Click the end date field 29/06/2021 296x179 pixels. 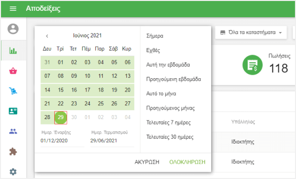pyautogui.click(x=112, y=141)
